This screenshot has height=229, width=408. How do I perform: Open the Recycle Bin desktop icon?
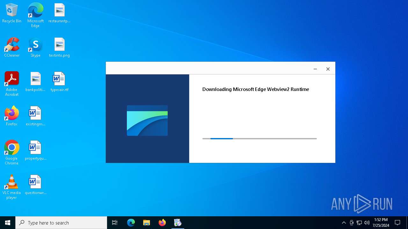tap(12, 13)
